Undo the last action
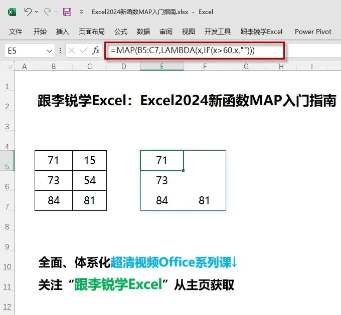 (28, 12)
